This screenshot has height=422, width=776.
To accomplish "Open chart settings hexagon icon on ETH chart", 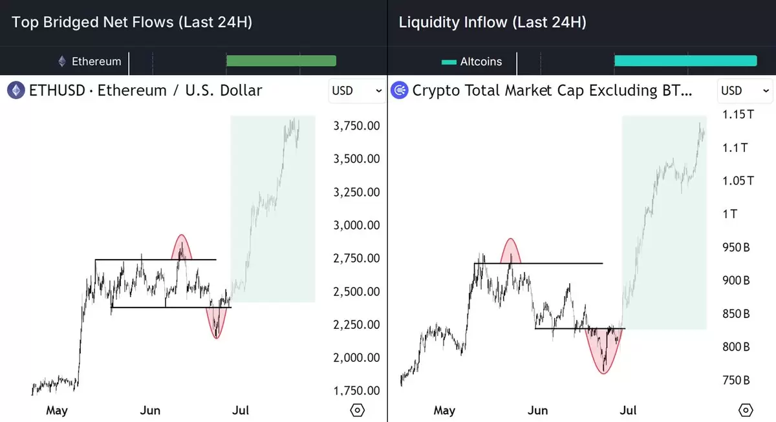I will coord(357,410).
